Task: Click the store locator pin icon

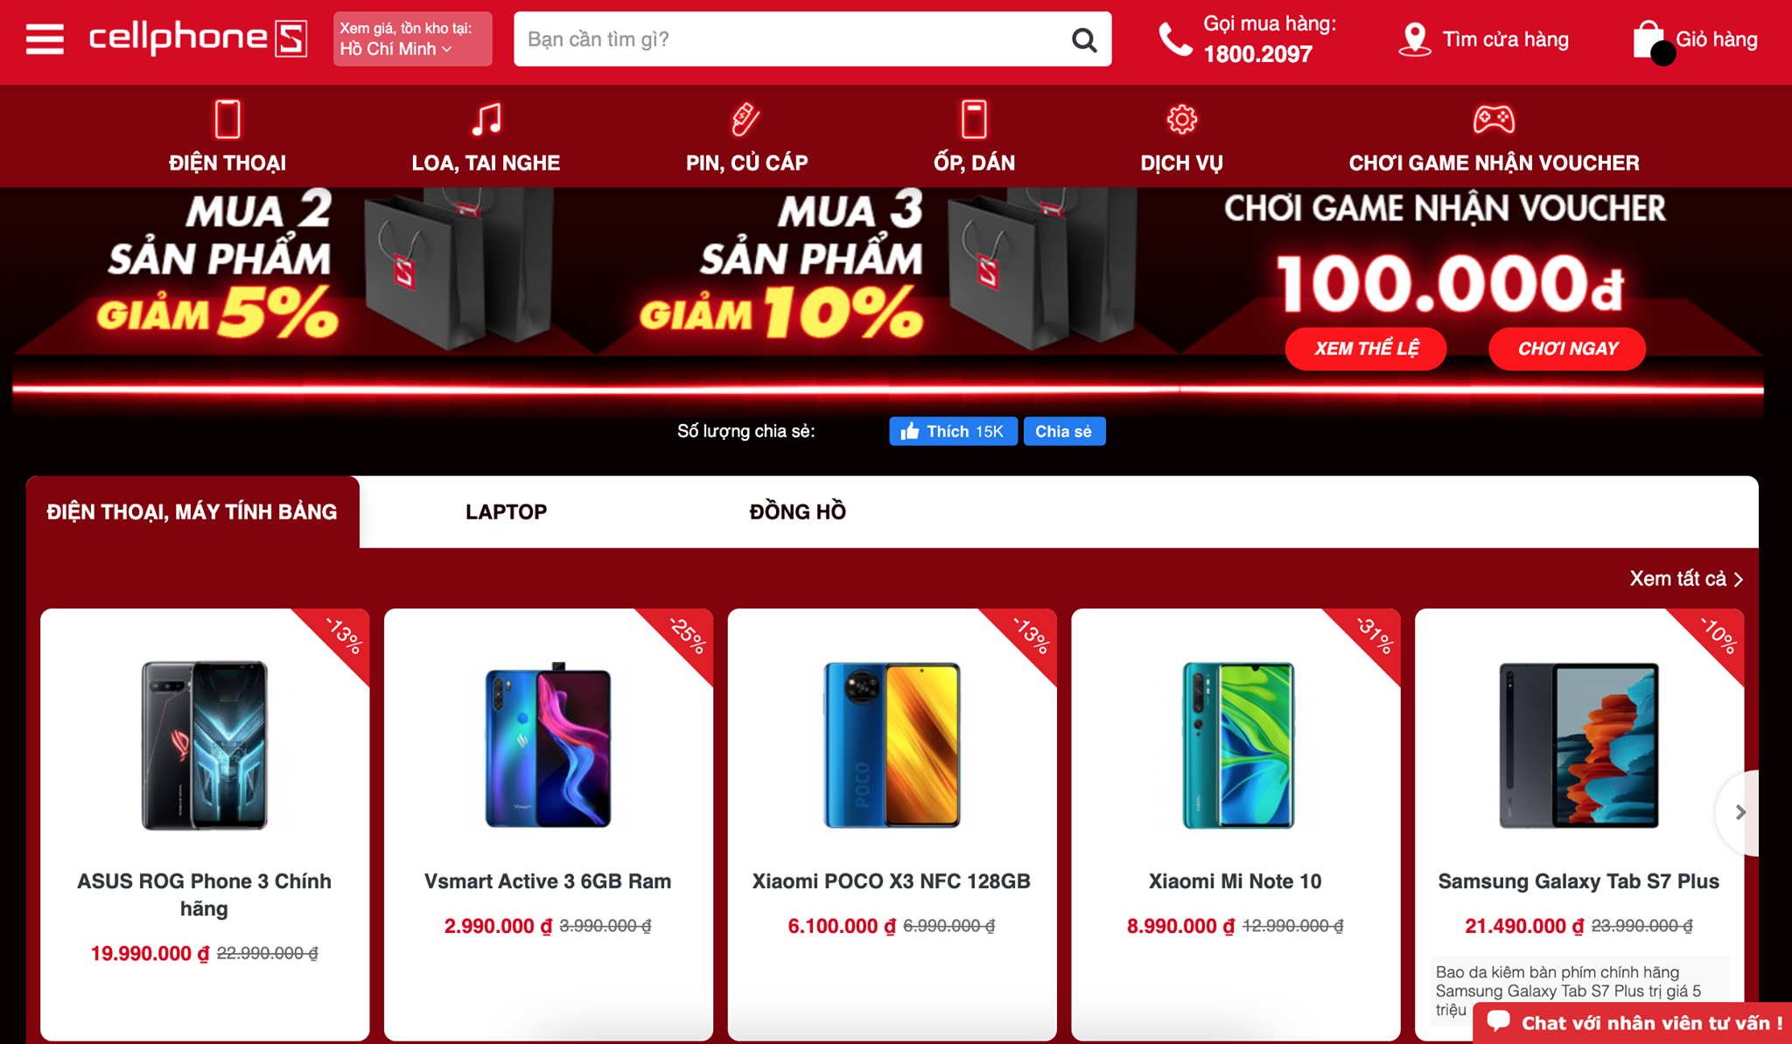Action: [x=1415, y=39]
